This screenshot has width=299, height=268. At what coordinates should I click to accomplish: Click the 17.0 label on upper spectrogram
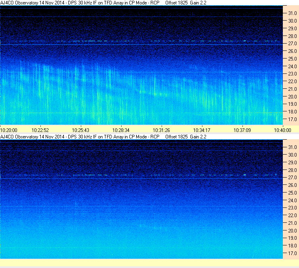point(292,119)
